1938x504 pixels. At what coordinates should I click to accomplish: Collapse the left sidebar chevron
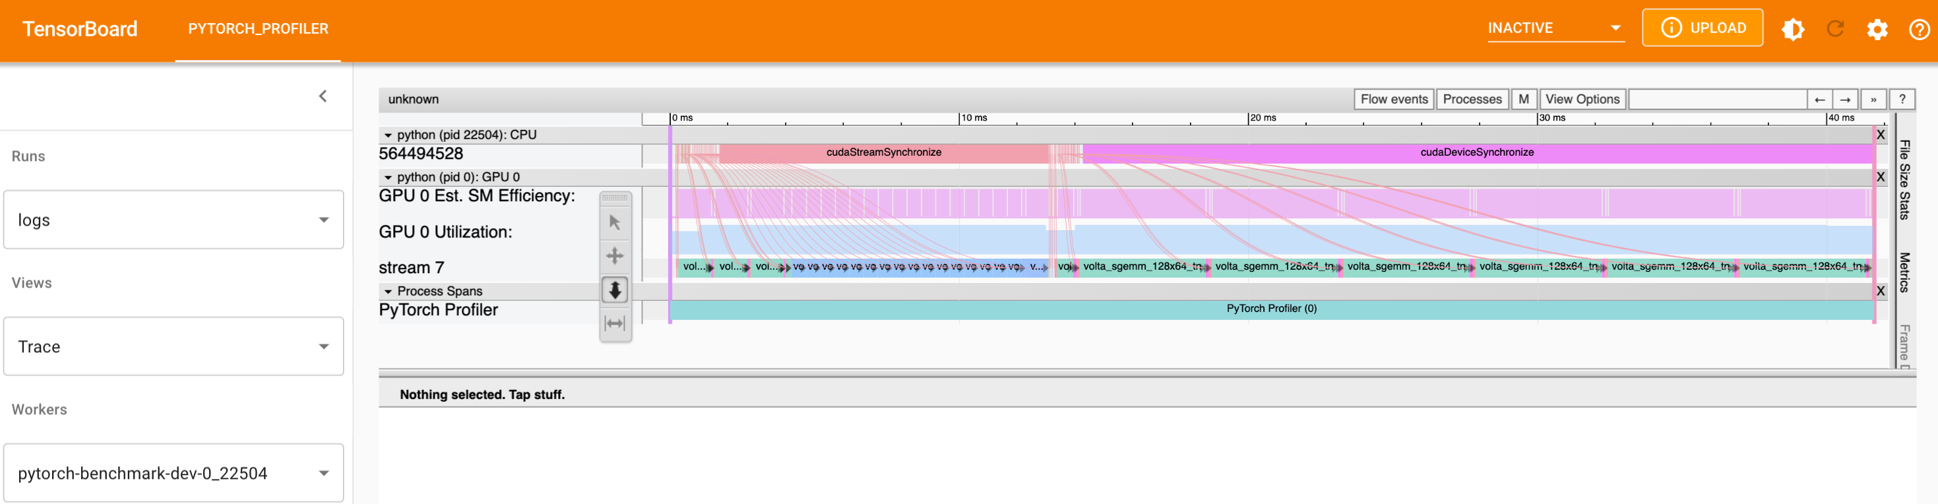323,96
